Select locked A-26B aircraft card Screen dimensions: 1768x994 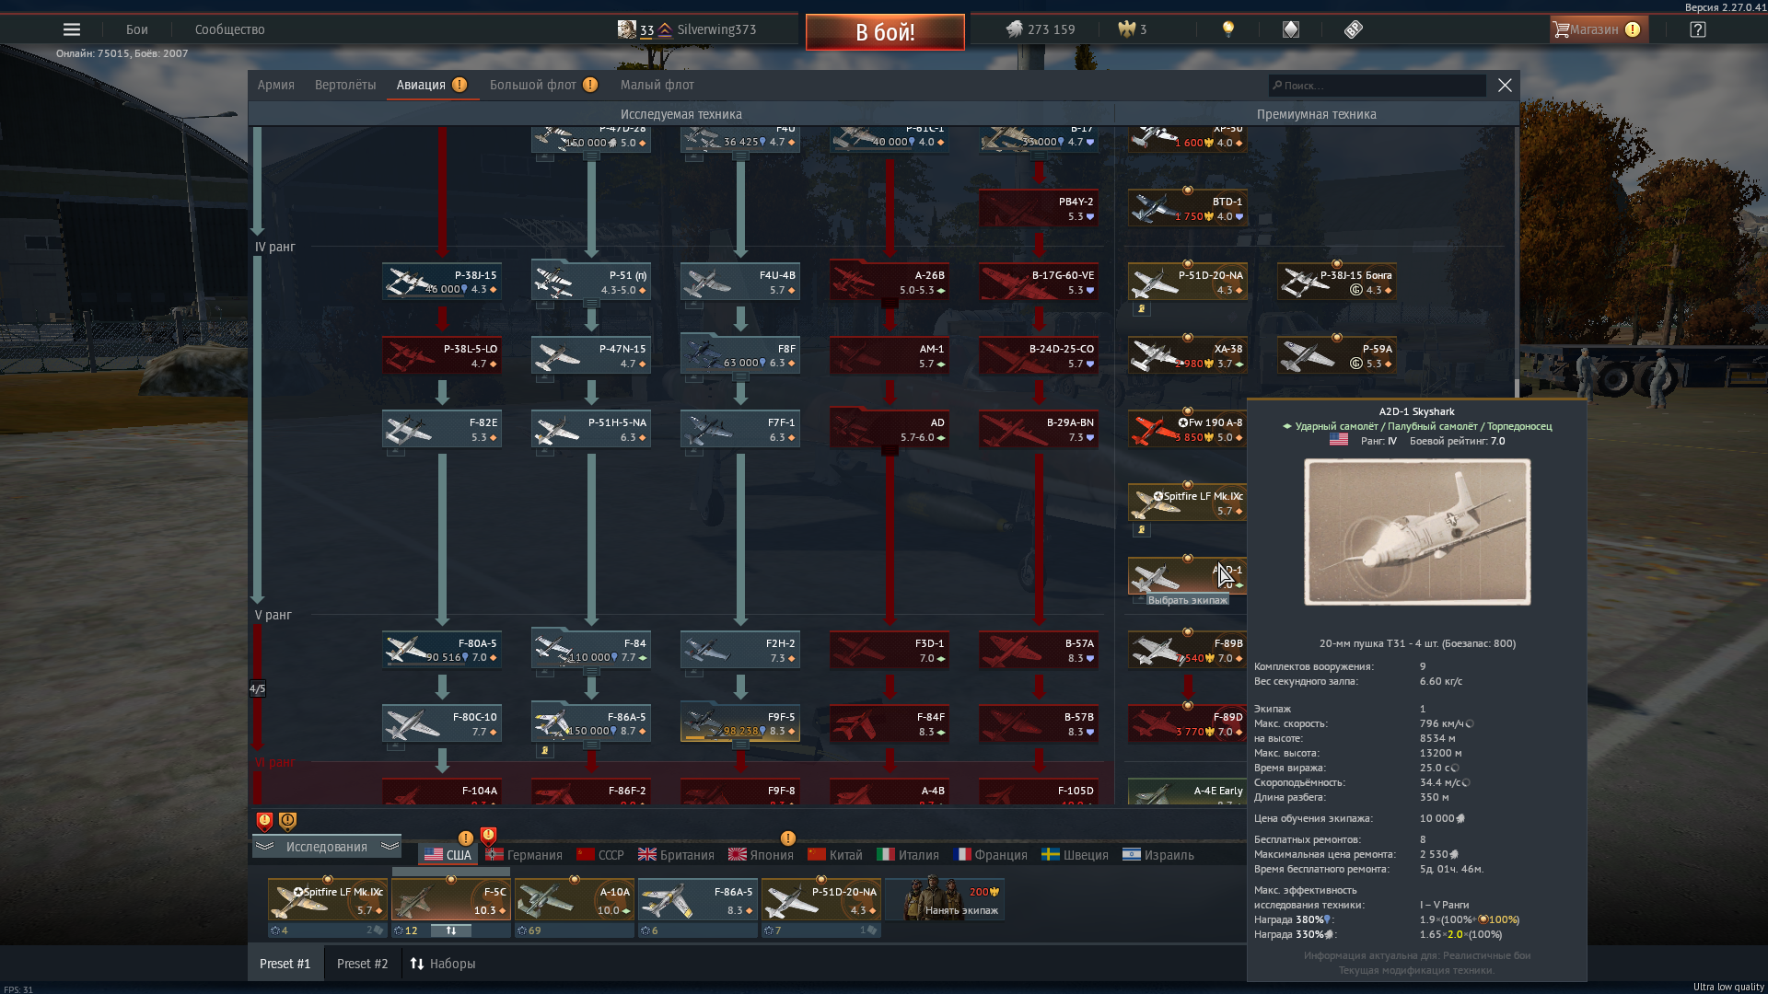point(890,282)
